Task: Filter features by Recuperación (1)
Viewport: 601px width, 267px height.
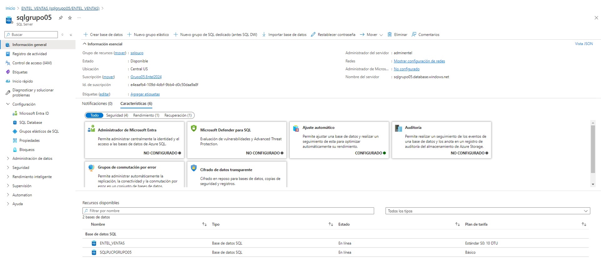Action: tap(178, 115)
